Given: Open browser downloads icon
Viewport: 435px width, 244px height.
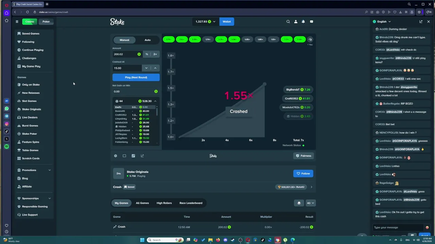Looking at the screenshot, I should [401, 12].
